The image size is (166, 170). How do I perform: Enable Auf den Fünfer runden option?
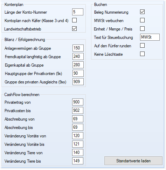point(142,46)
